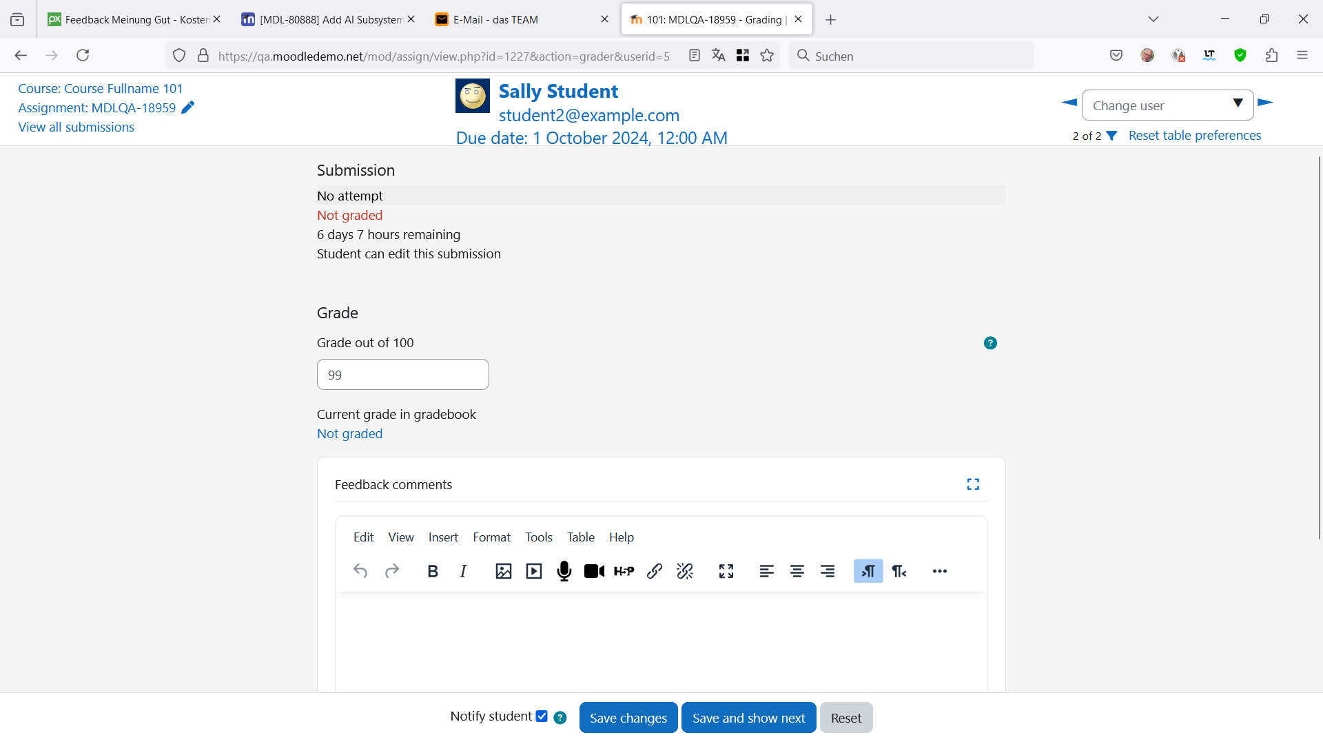Remove link using the unlink icon
Image resolution: width=1323 pixels, height=744 pixels.
click(685, 571)
